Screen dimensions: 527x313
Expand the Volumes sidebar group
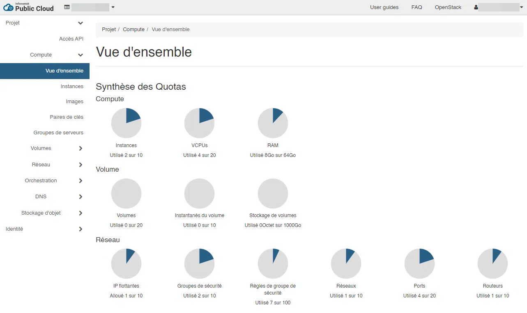[x=45, y=148]
